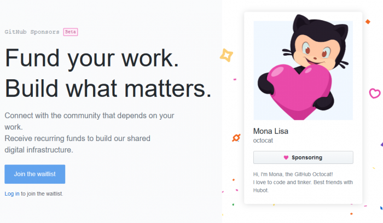
Task: Click the "Build what matters." heading
Action: point(108,87)
